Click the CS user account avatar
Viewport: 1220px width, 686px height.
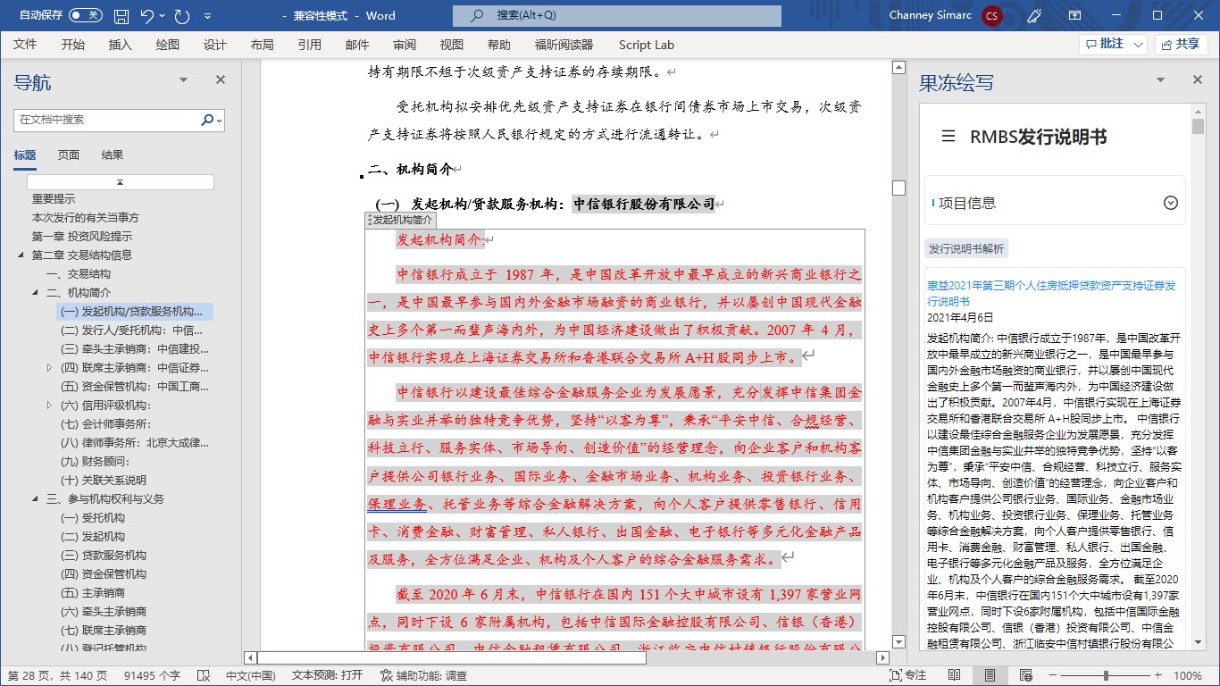pos(991,16)
